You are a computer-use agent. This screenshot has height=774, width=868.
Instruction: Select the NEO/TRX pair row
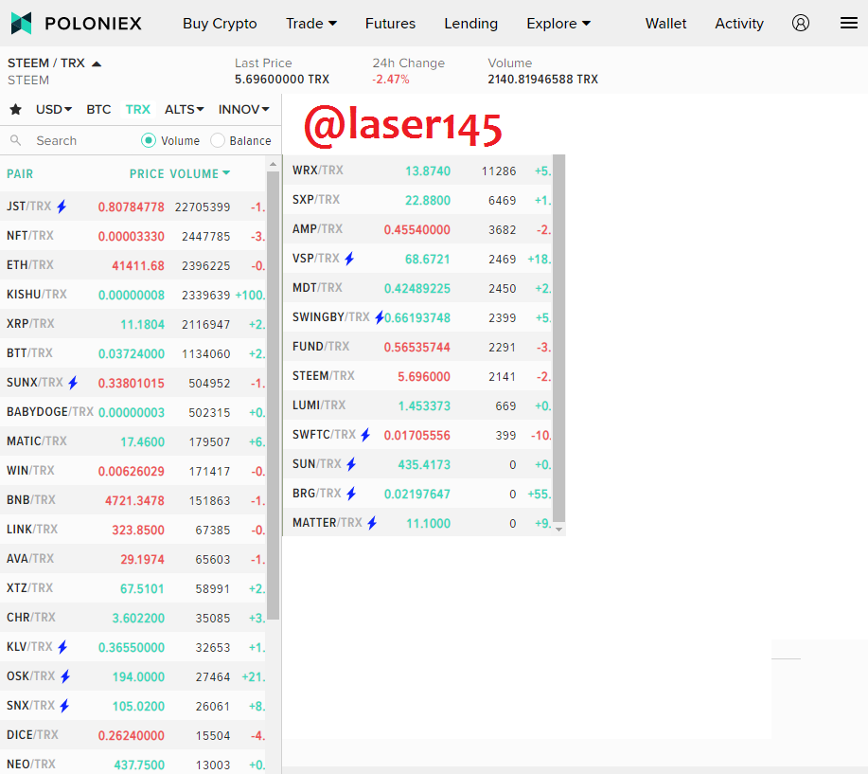click(133, 764)
